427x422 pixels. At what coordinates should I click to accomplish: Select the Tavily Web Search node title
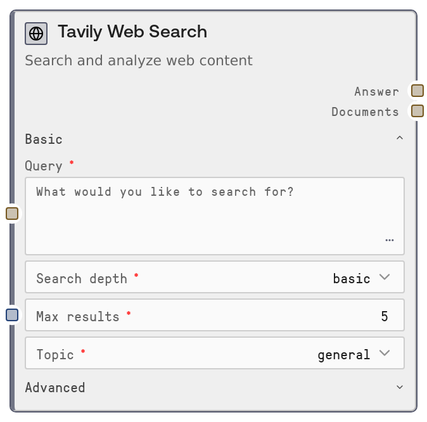coord(132,32)
